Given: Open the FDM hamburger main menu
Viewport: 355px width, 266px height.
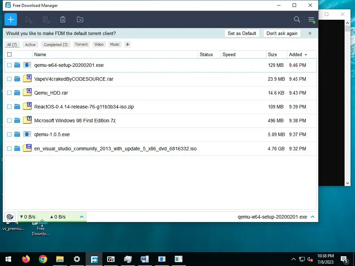Looking at the screenshot, I should 311,20.
